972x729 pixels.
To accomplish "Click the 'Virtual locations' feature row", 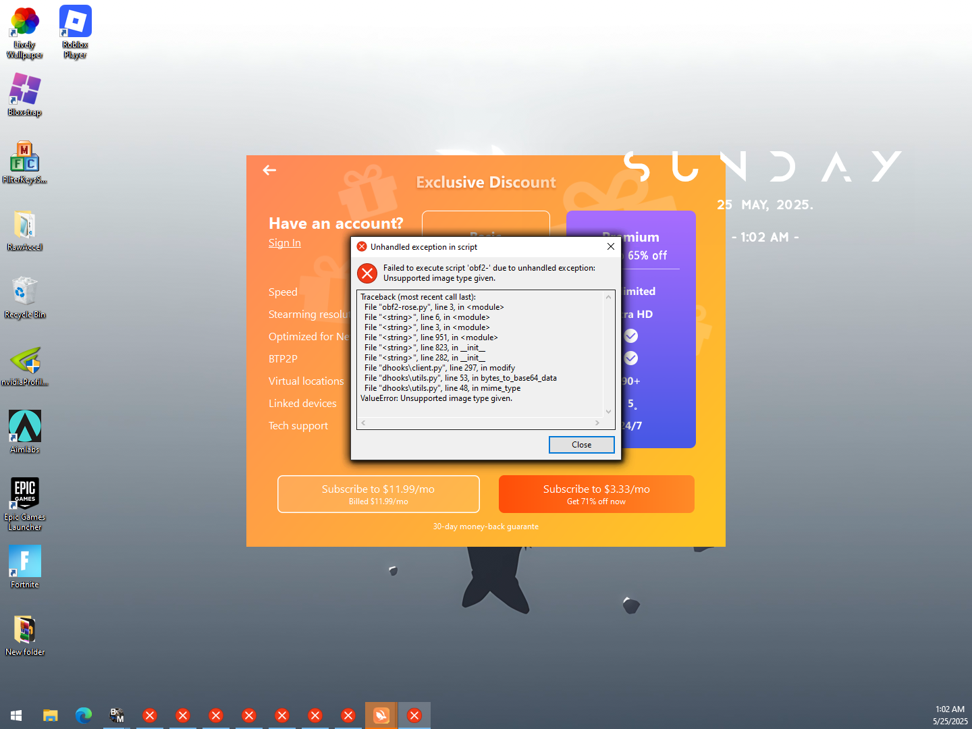I will point(306,381).
